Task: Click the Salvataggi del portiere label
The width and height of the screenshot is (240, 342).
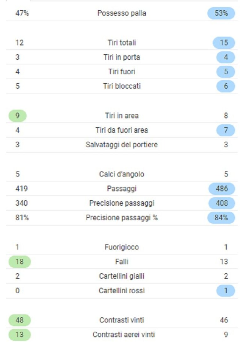Action: (122, 145)
